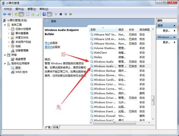Image resolution: width=179 pixels, height=136 pixels.
Task: Open the Help question mark icon
Action: coord(44,14)
